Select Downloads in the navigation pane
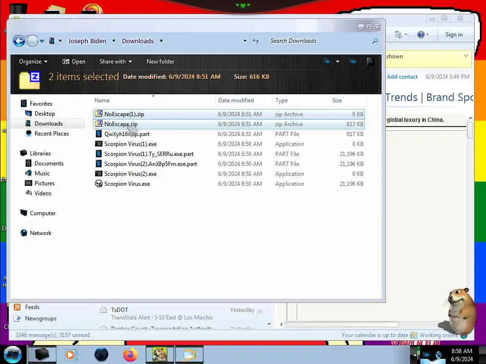 point(49,124)
